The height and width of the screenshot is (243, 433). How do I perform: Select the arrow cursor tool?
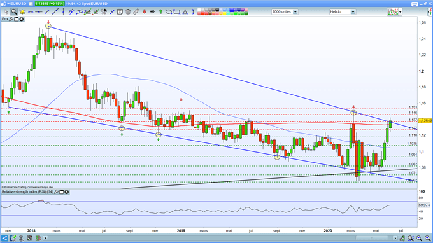click(6, 12)
